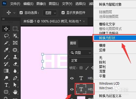Toggle the 显示变换控件 checkbox
Image resolution: width=136 pixels, height=99 pixels.
pyautogui.click(x=63, y=13)
